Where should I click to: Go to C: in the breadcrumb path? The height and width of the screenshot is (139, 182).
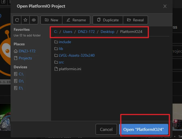(56, 32)
